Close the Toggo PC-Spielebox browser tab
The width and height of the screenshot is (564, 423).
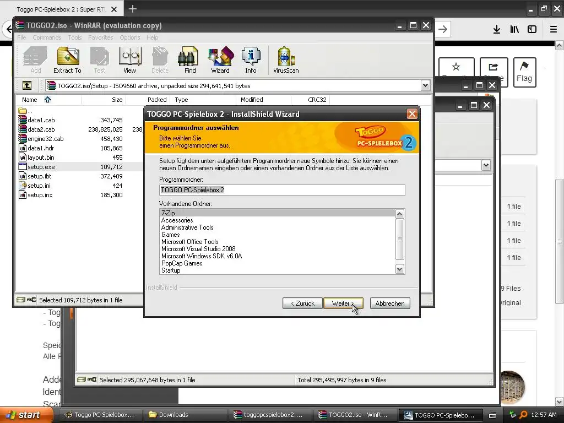point(113,9)
